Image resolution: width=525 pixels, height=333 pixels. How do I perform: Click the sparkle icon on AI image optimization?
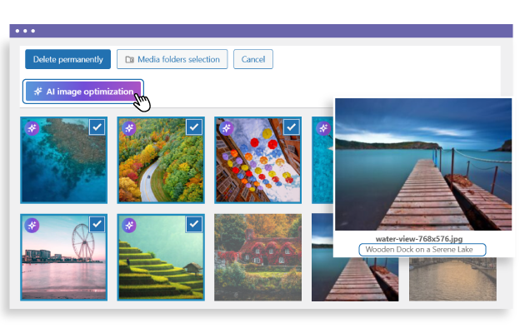click(37, 92)
